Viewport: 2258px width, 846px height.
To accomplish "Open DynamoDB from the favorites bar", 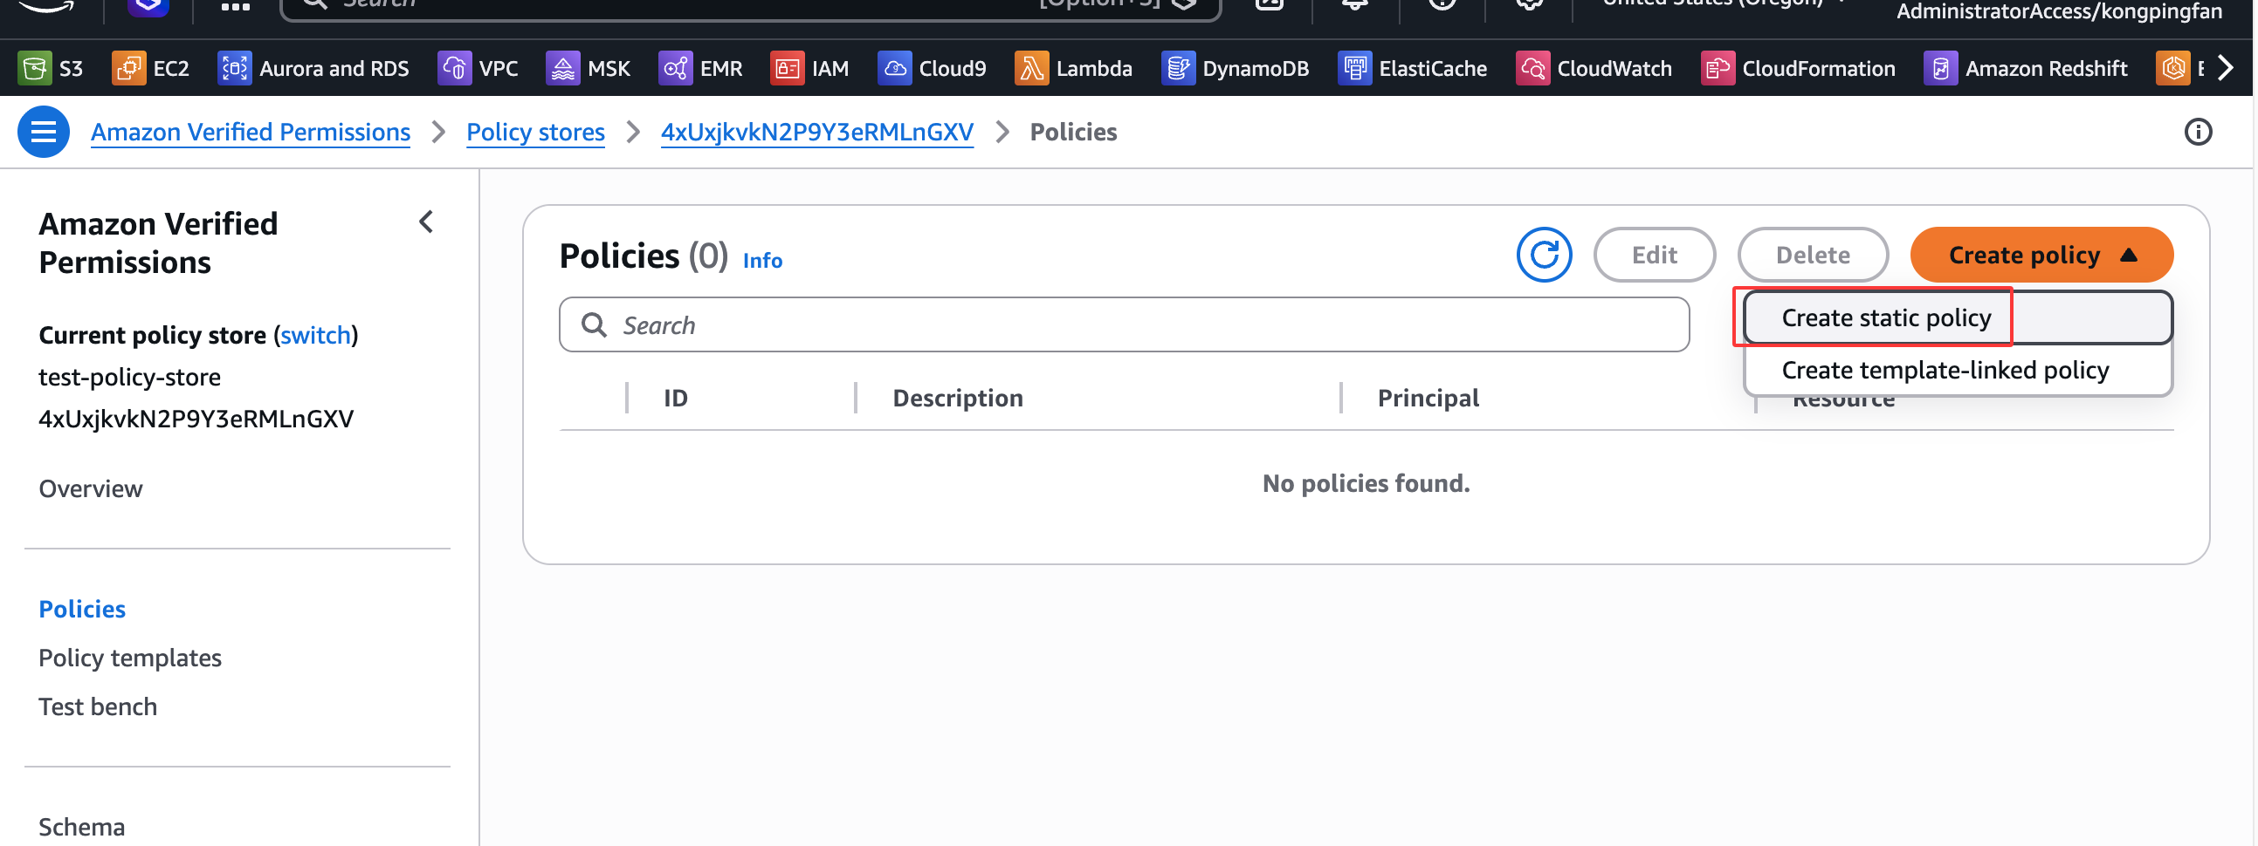I will pyautogui.click(x=1177, y=68).
